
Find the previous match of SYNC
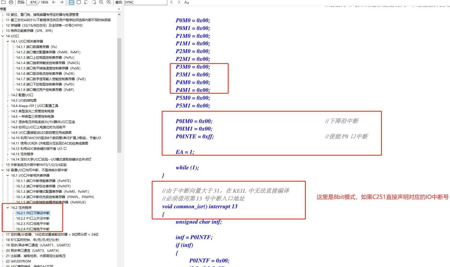click(172, 2)
